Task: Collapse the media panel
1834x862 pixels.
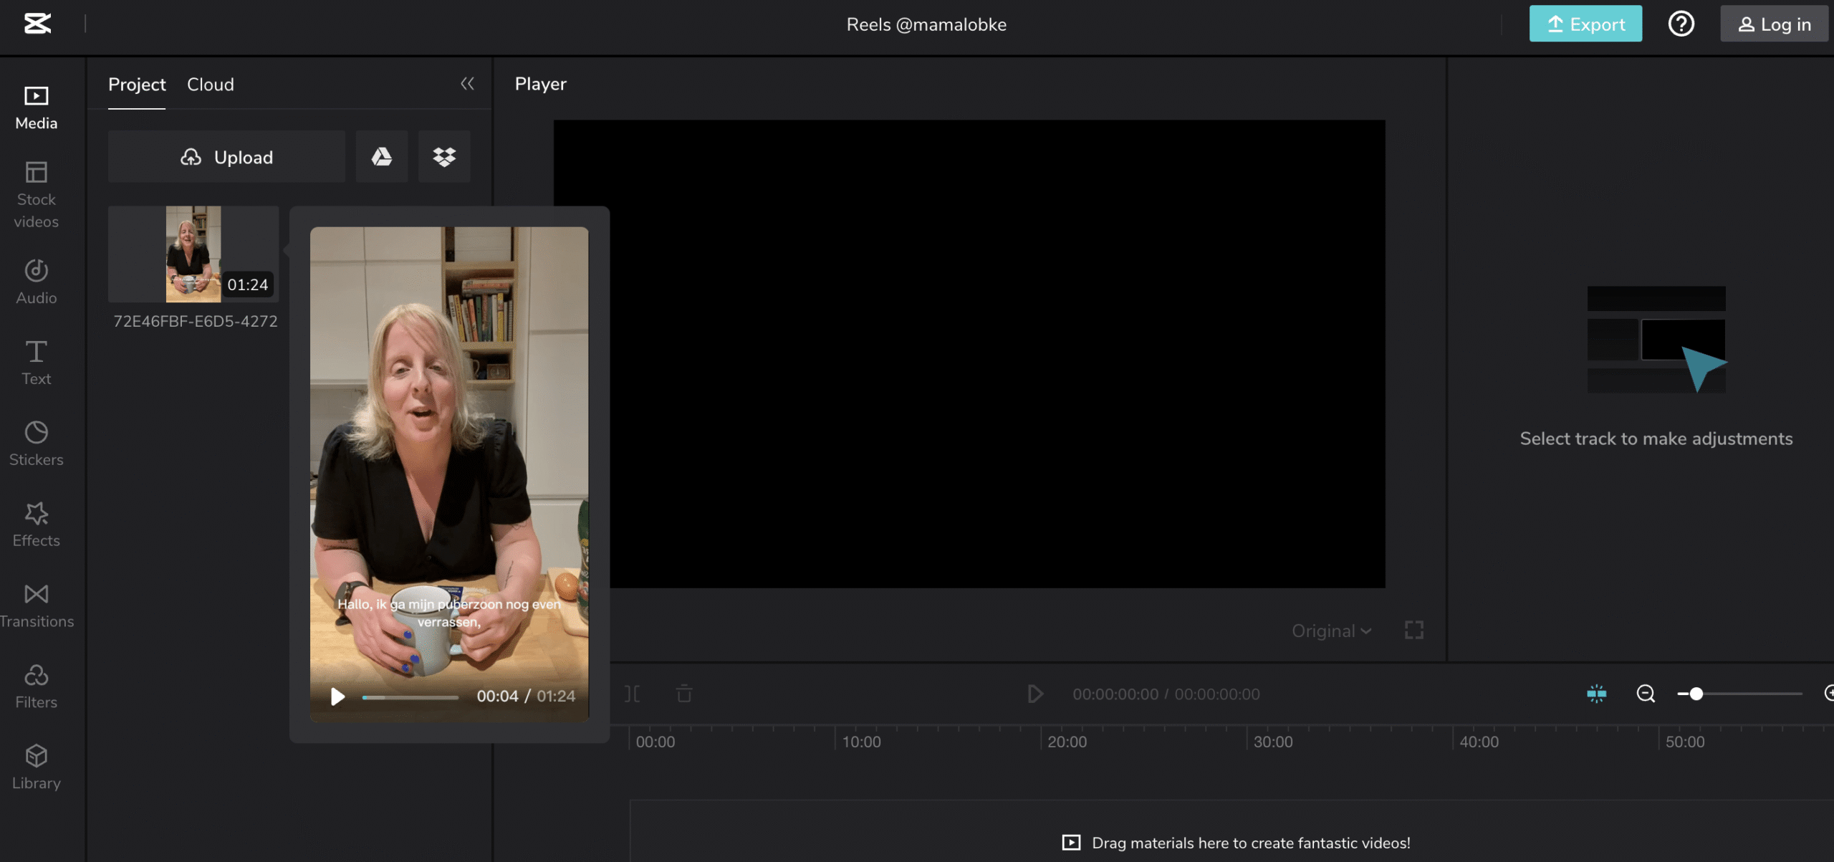Action: (467, 84)
